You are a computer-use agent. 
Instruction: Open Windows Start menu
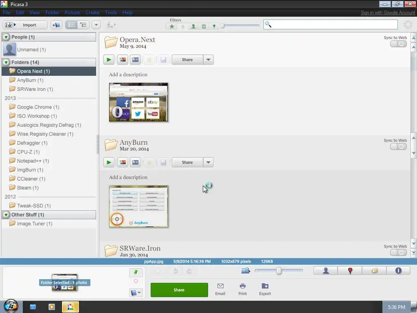click(x=11, y=306)
